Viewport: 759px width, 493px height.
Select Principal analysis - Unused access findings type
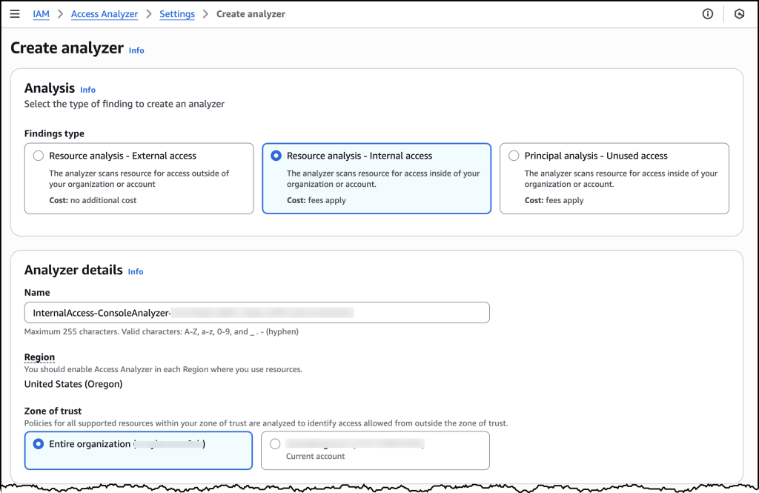coord(514,155)
